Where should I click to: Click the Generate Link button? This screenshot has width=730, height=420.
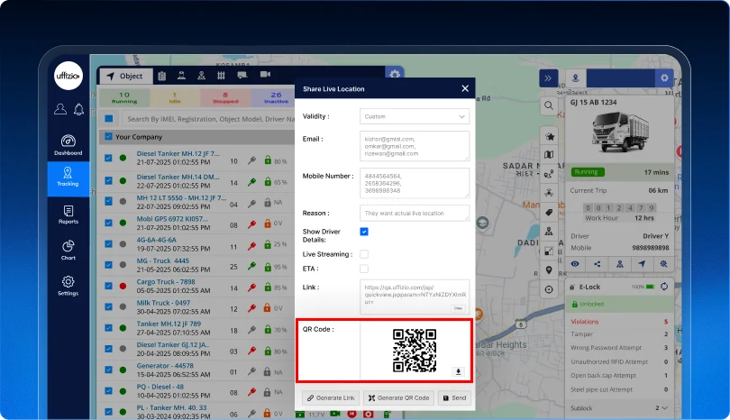pyautogui.click(x=331, y=398)
